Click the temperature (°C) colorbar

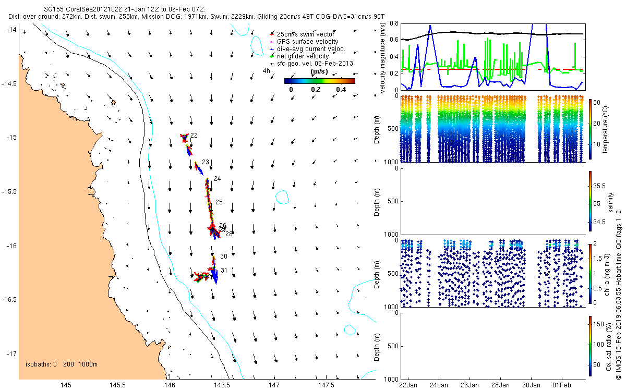tap(590, 129)
